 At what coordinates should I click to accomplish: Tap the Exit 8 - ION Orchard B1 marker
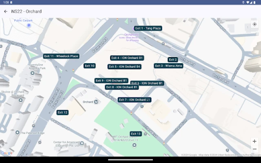[x=122, y=87]
